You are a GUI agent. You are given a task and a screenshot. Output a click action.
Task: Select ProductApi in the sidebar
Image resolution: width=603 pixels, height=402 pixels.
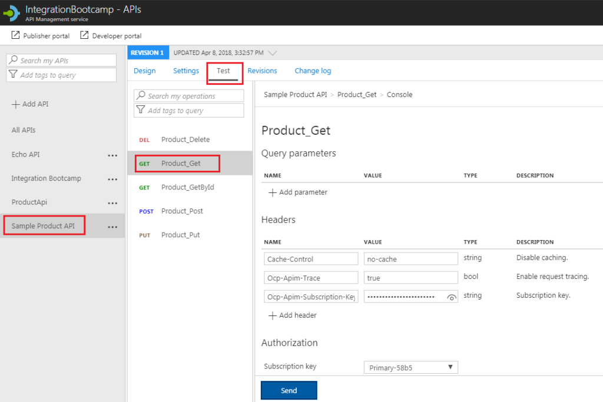[29, 202]
